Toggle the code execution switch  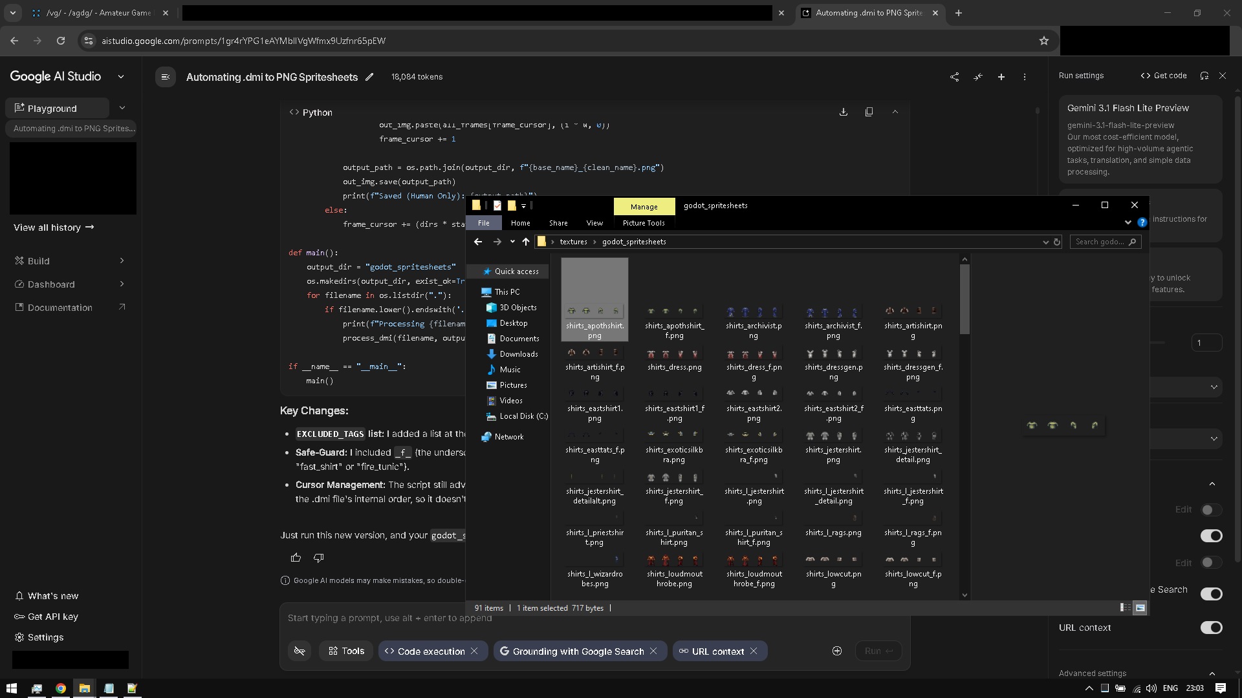click(1211, 536)
